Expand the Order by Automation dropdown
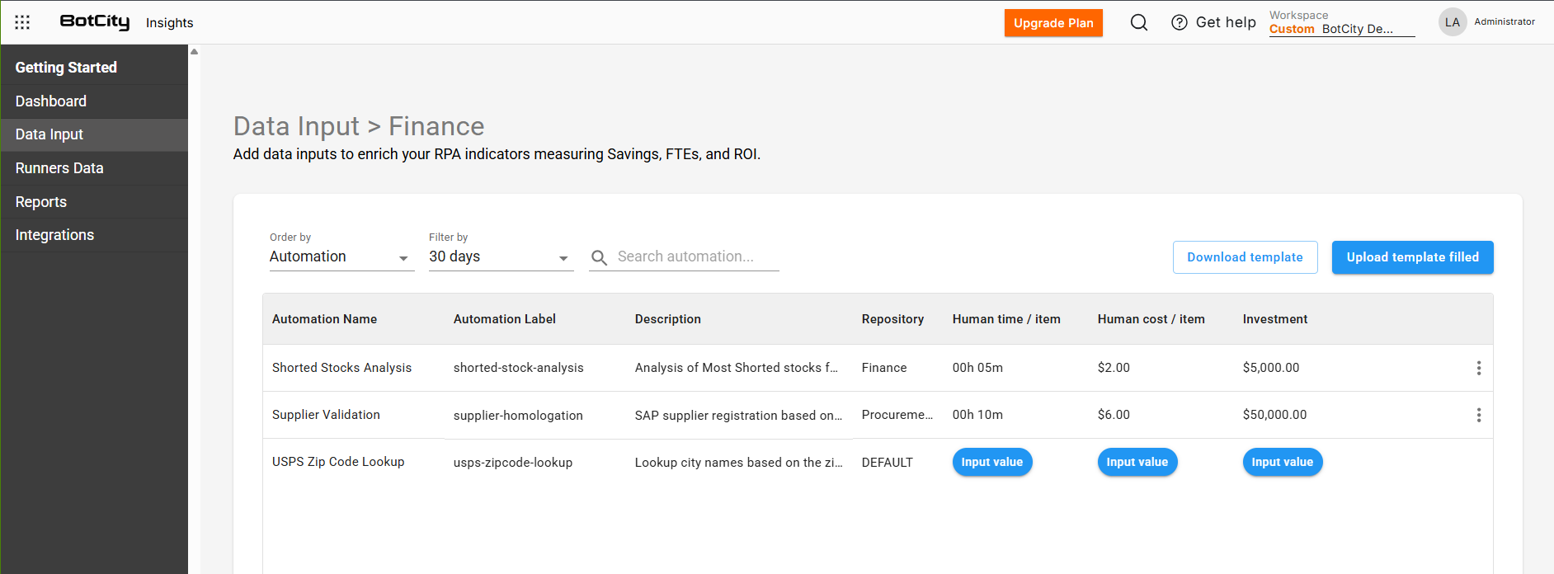This screenshot has width=1554, height=574. click(x=341, y=257)
